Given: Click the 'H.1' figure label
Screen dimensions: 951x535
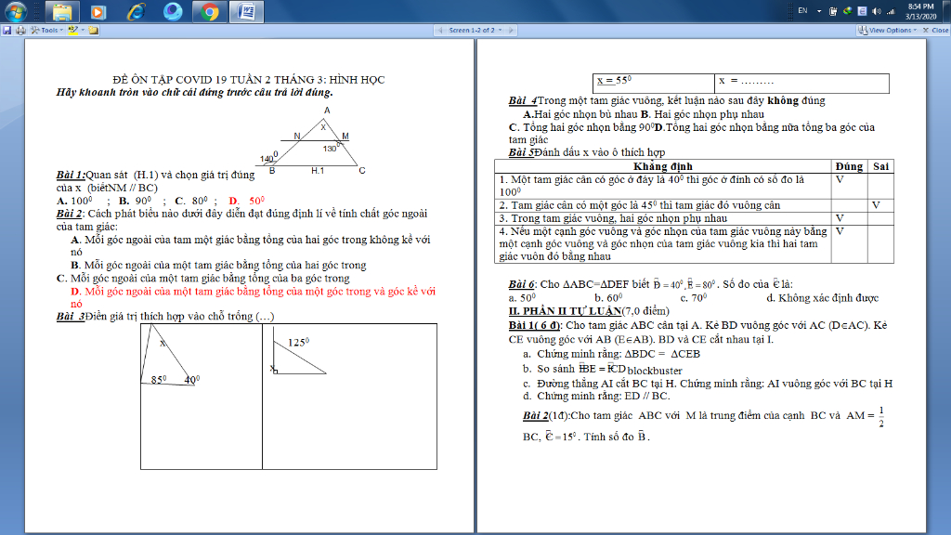Looking at the screenshot, I should pos(318,171).
